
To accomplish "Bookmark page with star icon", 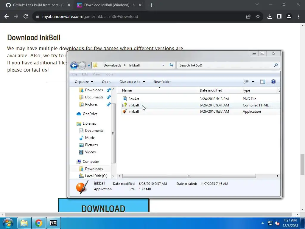I will tap(258, 17).
